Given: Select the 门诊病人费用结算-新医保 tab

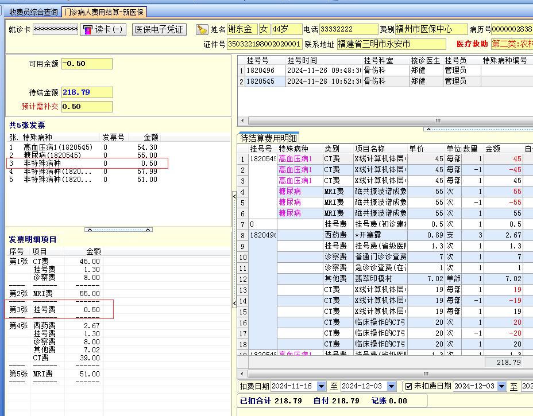Looking at the screenshot, I should click(x=105, y=12).
